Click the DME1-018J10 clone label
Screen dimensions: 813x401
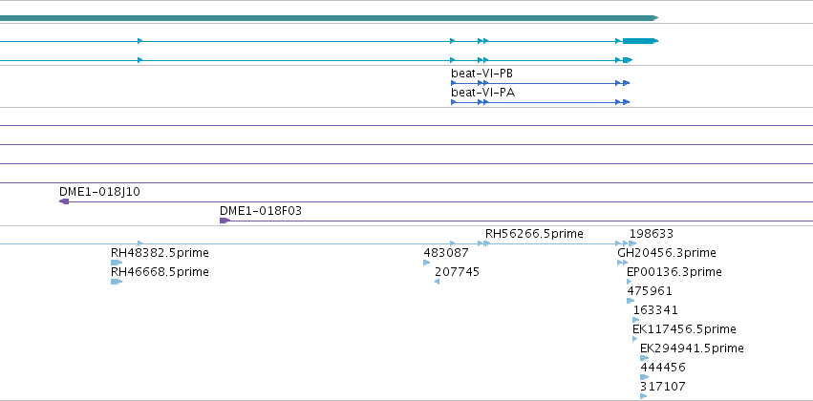99,192
